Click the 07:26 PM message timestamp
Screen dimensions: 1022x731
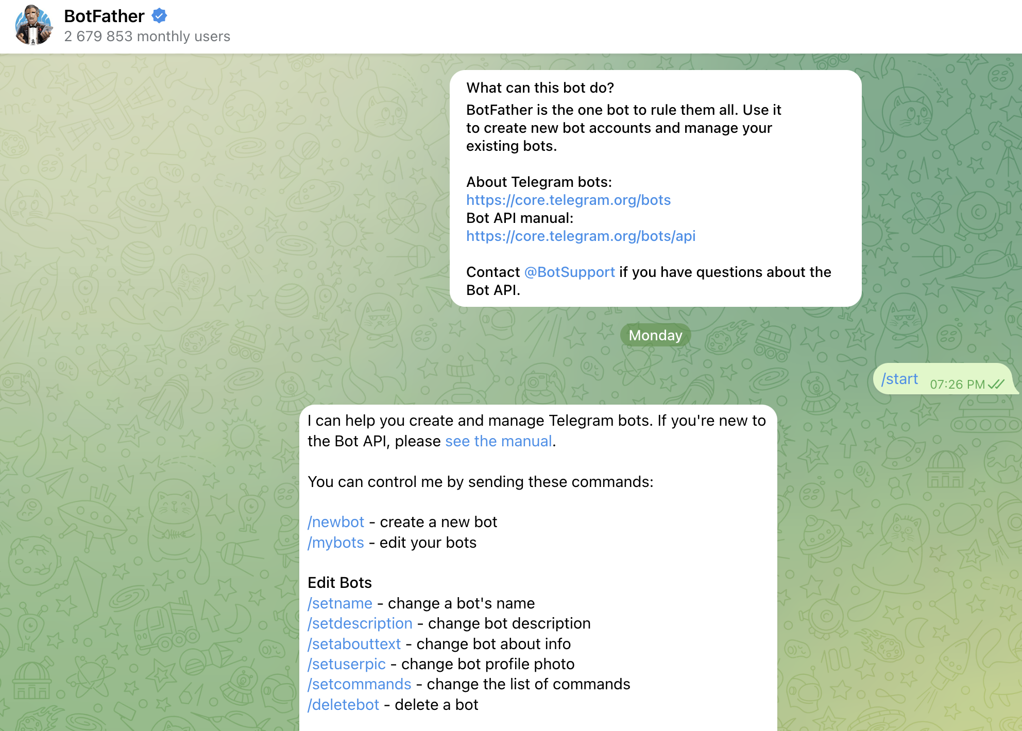click(x=957, y=385)
